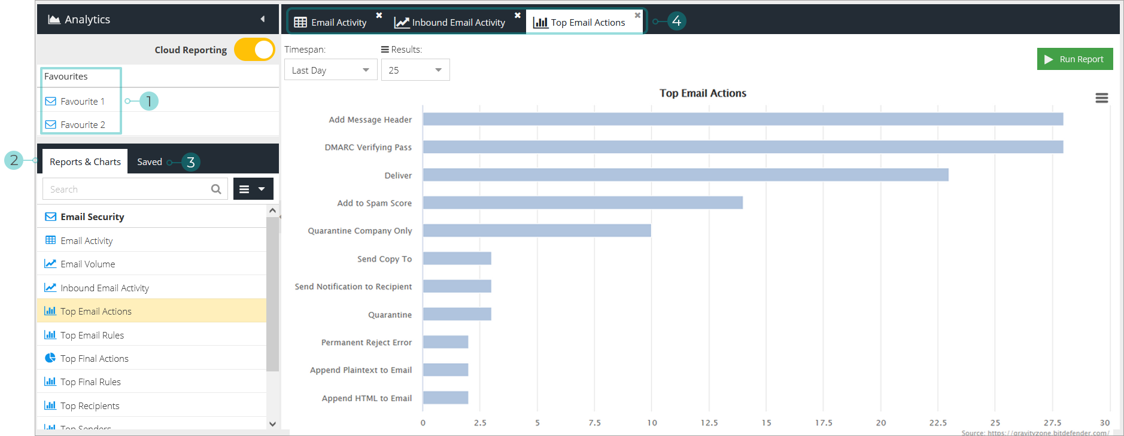This screenshot has height=436, width=1124.
Task: Click bar chart icon beside Top Recipients
Action: pos(50,405)
